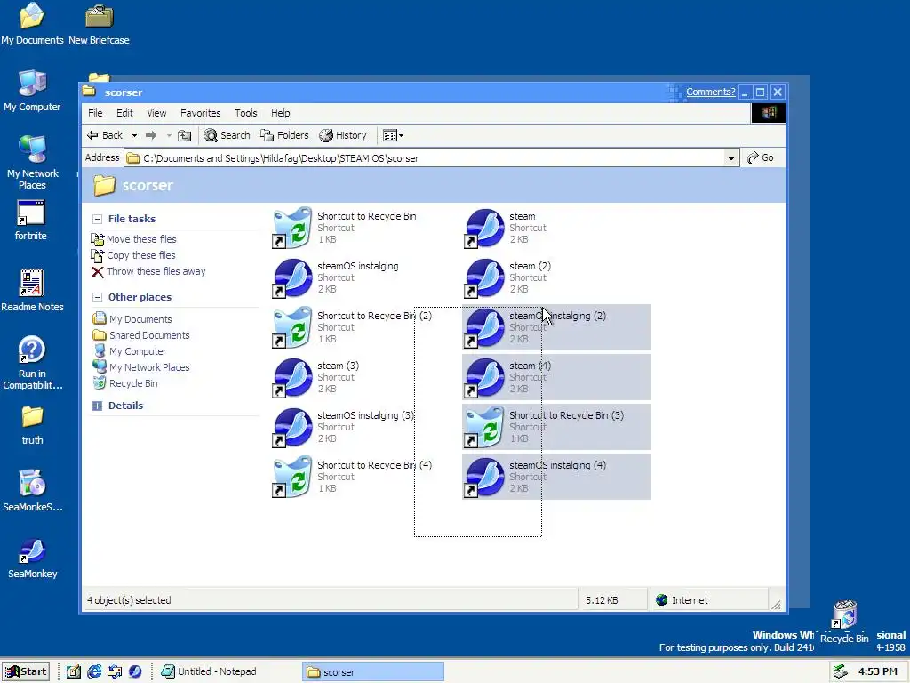The width and height of the screenshot is (910, 683).
Task: Open the Forward button history dropdown arrow
Action: (169, 135)
